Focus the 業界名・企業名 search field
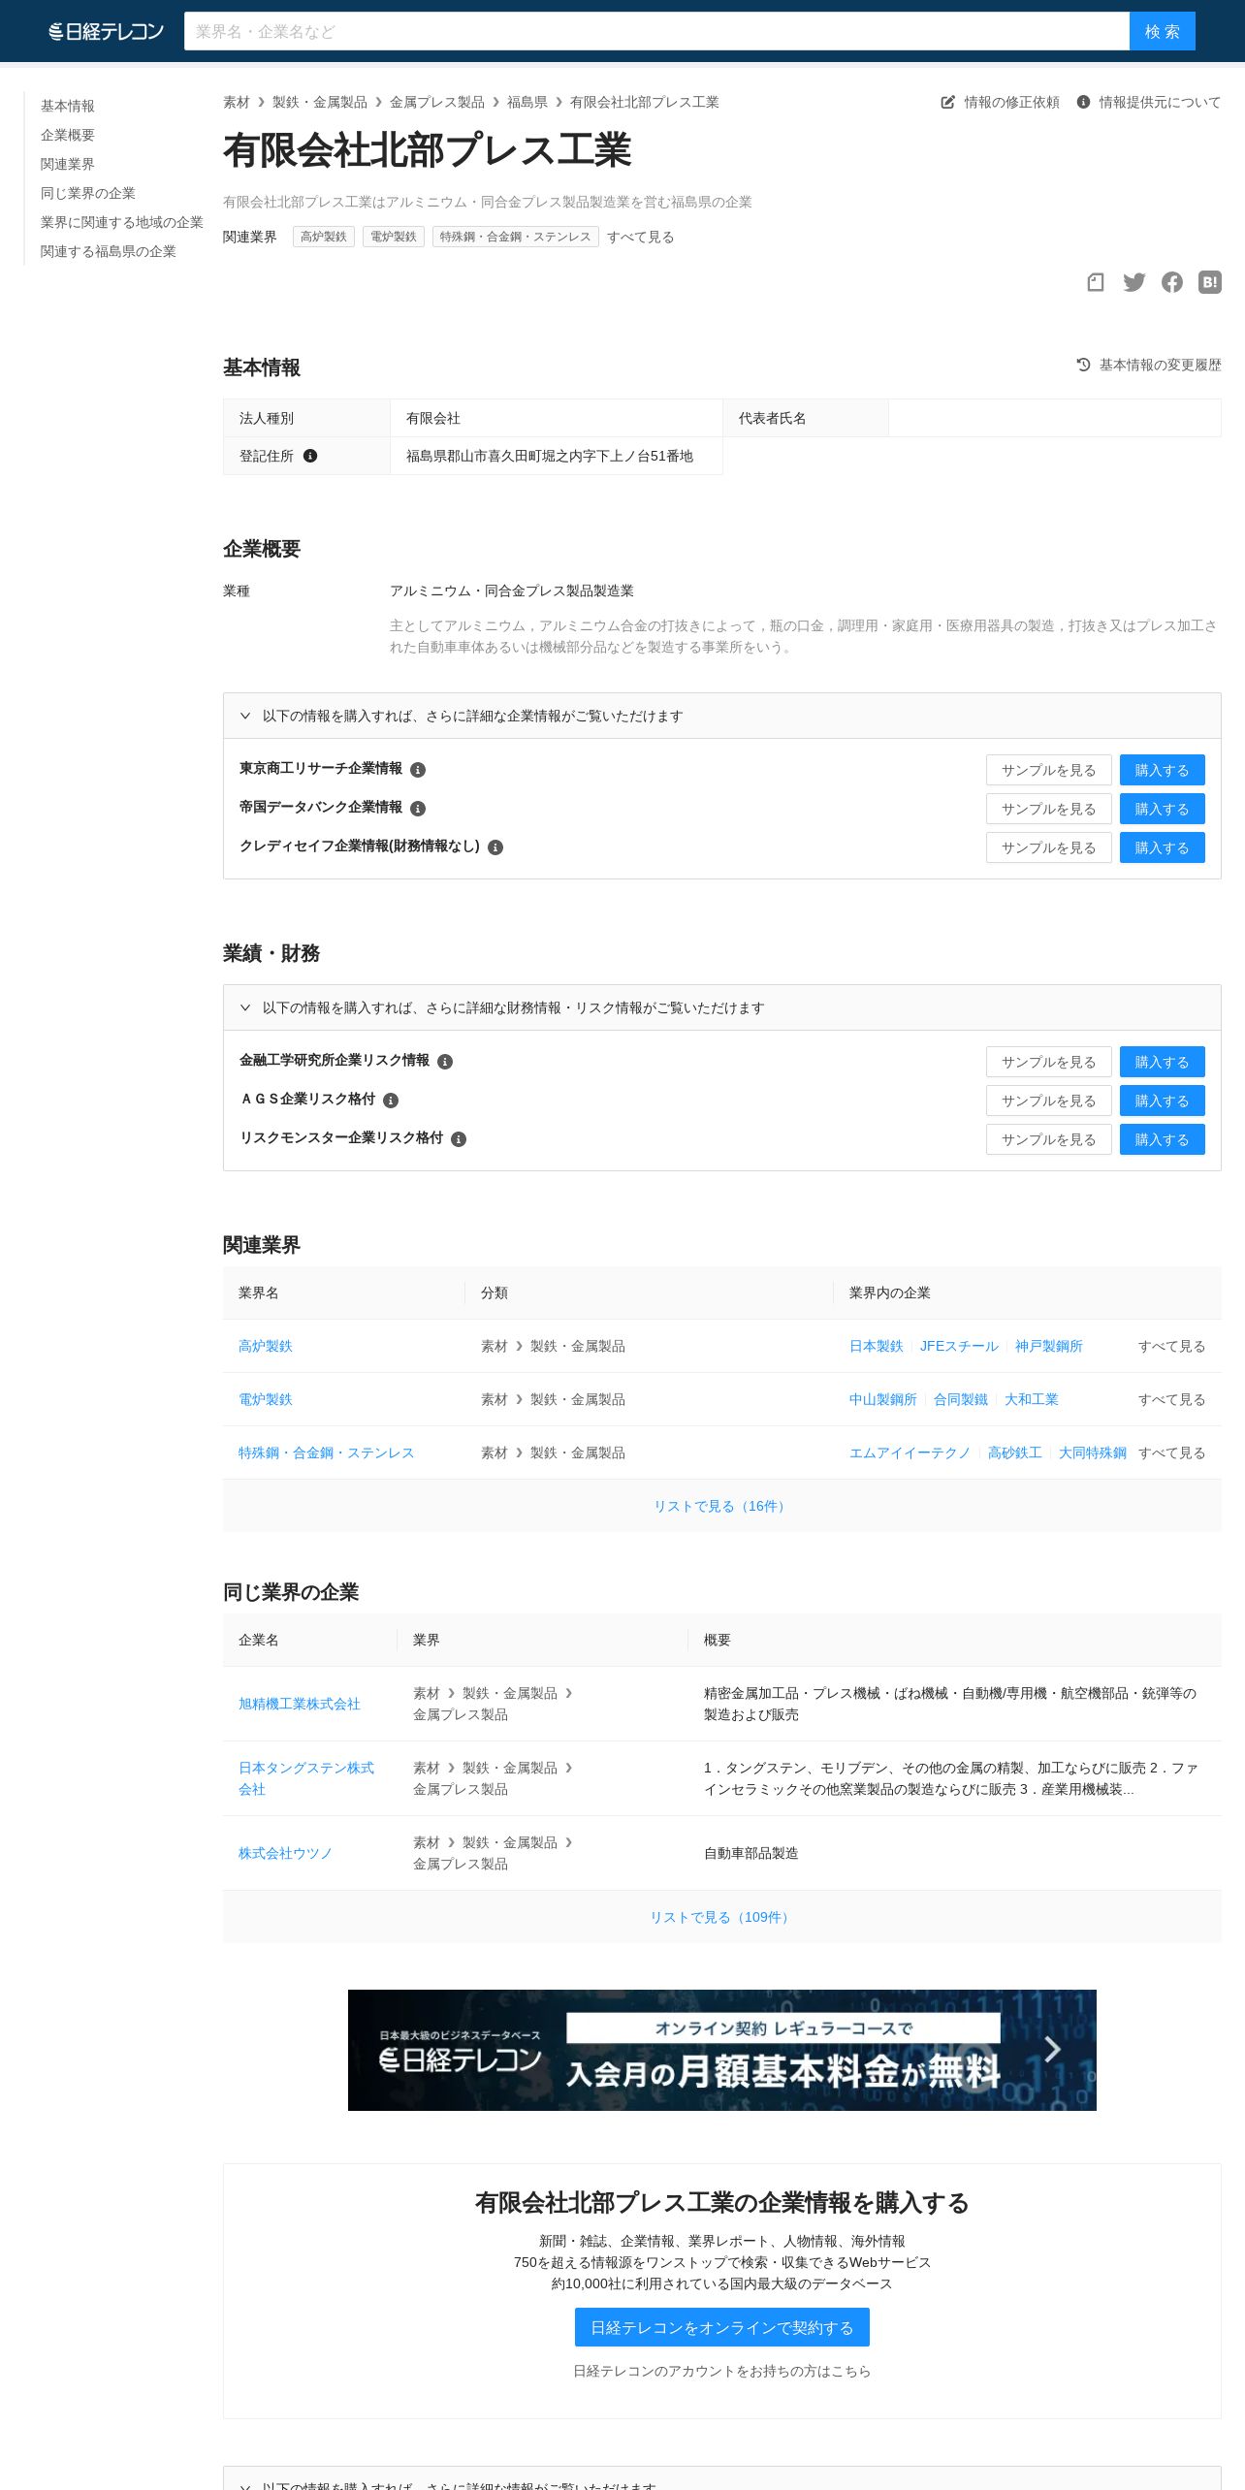The image size is (1245, 2490). 656,31
